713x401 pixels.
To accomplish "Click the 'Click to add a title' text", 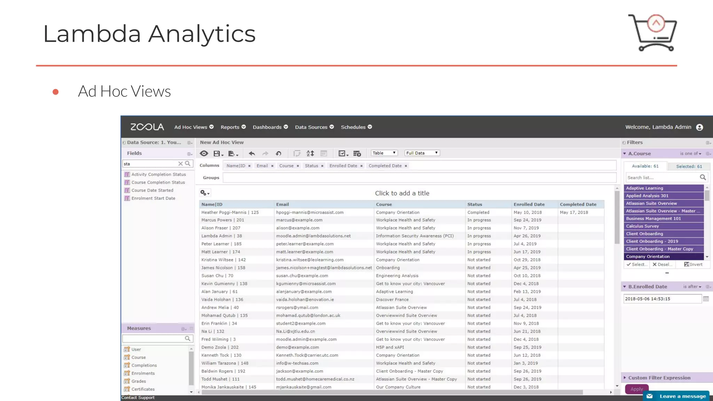I will coord(402,193).
